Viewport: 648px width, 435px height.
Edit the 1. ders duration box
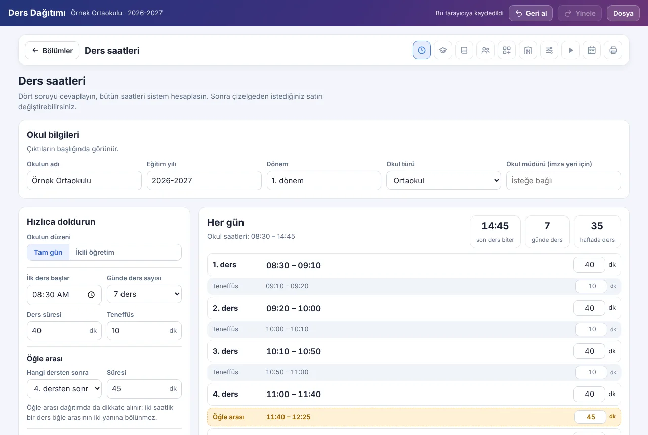[589, 265]
